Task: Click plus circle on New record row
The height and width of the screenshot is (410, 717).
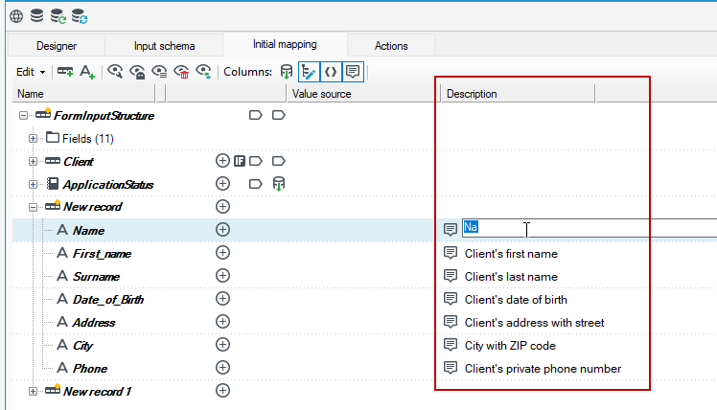Action: [222, 207]
